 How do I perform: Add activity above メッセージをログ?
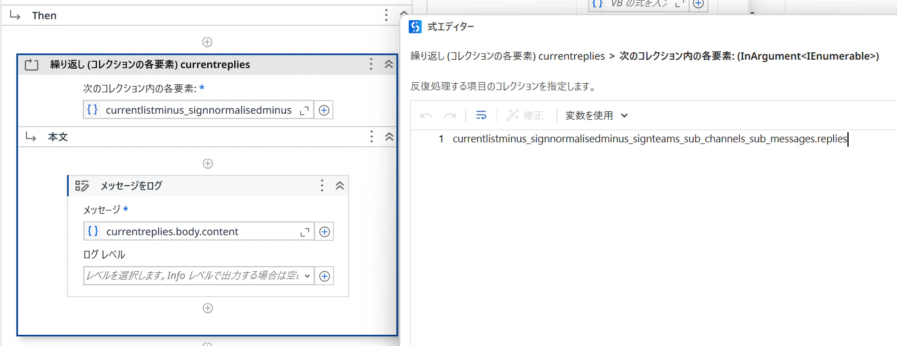208,164
